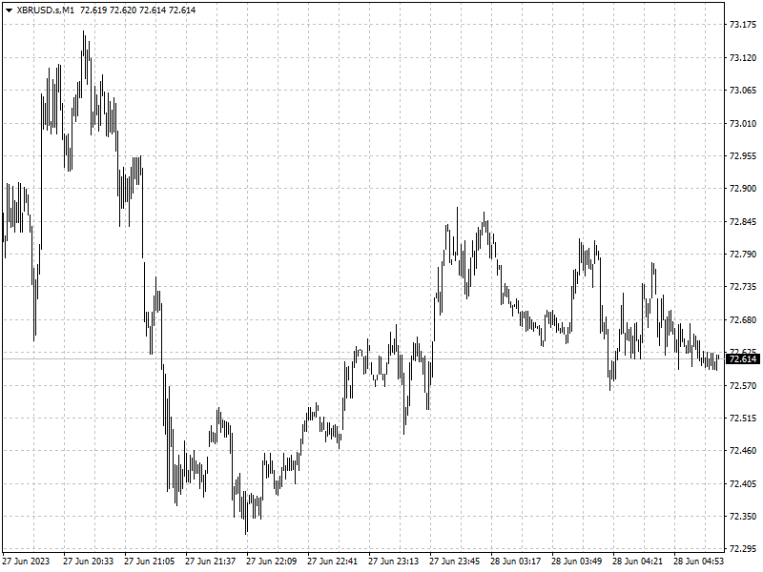This screenshot has width=763, height=572.
Task: Click the 72.790 price axis label
Action: point(743,255)
